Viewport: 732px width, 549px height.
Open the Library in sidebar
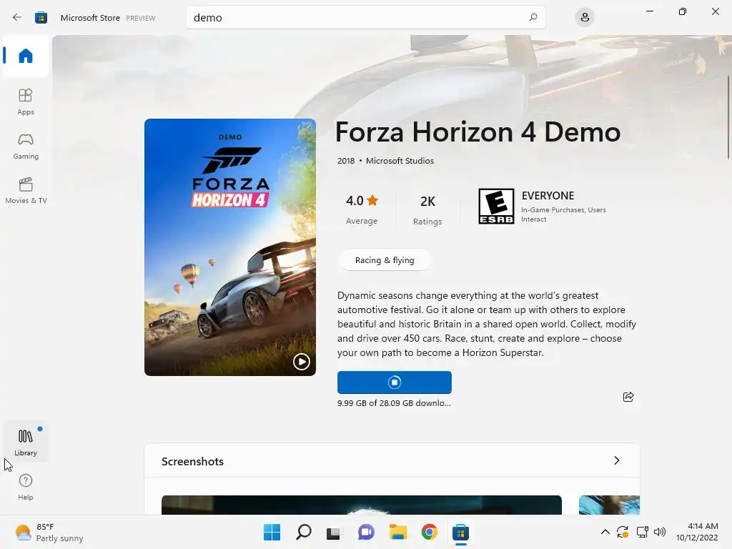tap(26, 442)
